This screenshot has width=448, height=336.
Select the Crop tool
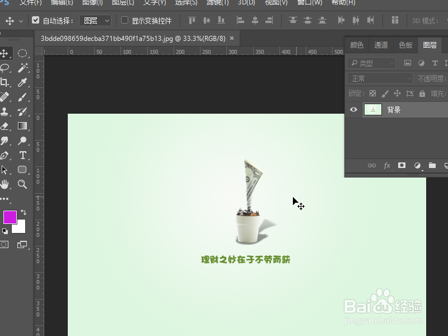pos(8,82)
